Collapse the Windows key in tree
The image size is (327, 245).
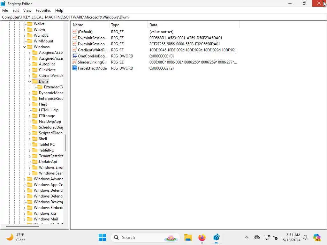[24, 47]
